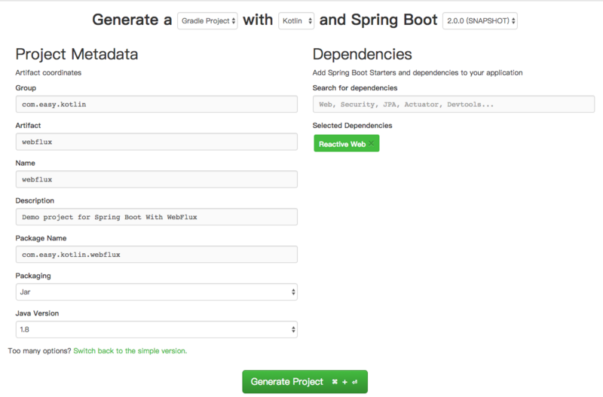Click the Search for dependencies box
This screenshot has height=397, width=603.
[454, 104]
